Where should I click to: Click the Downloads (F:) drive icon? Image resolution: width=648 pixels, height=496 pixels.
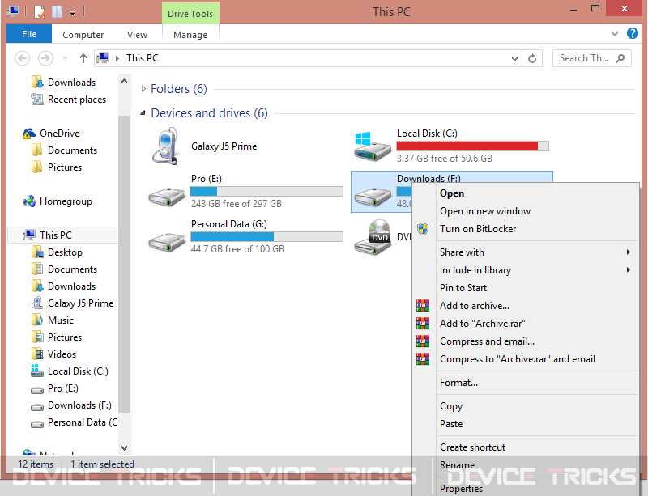click(x=373, y=197)
